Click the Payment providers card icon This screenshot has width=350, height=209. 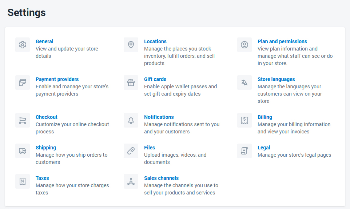click(23, 83)
